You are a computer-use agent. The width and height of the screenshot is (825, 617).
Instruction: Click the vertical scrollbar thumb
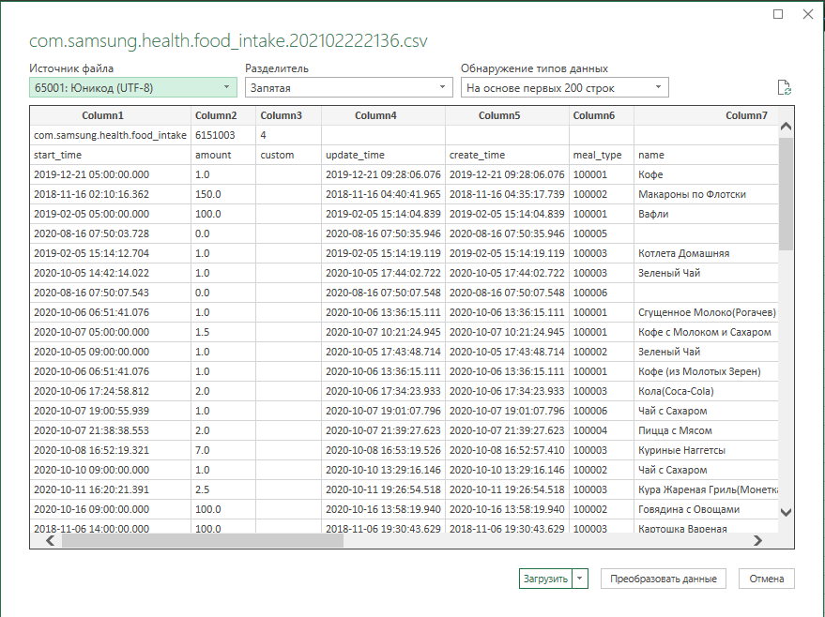point(787,194)
